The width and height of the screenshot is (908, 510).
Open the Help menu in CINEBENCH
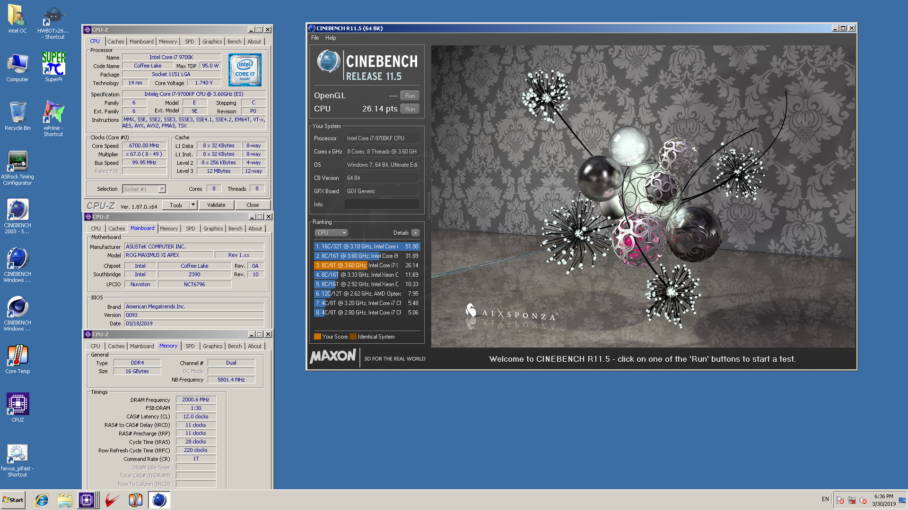pyautogui.click(x=331, y=38)
